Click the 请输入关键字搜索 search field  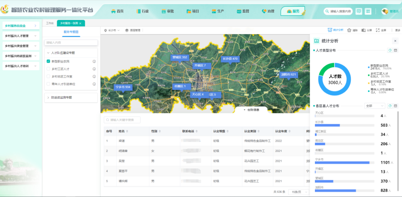[x=122, y=120]
